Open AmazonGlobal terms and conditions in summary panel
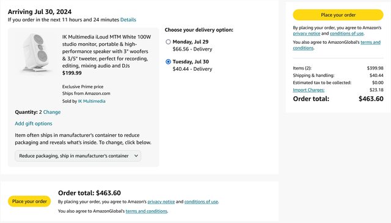 point(337,45)
